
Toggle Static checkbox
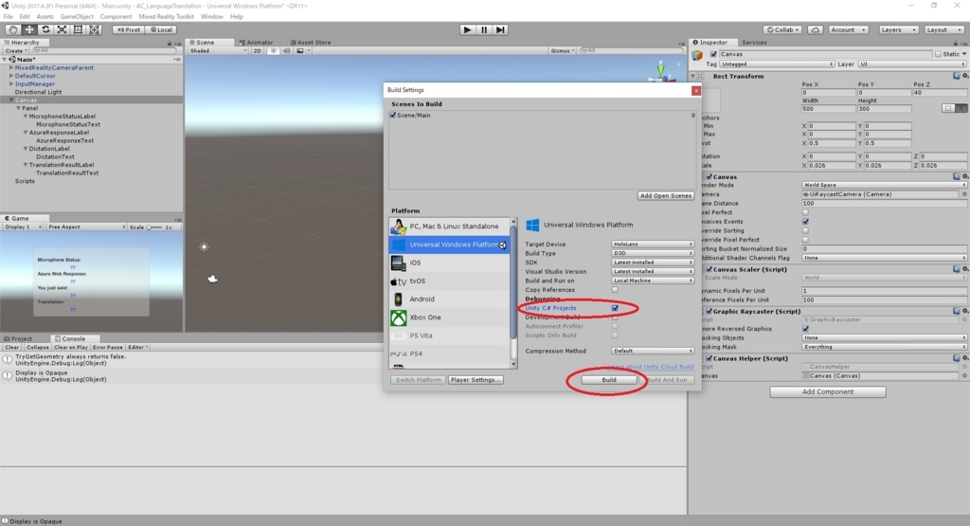[x=939, y=54]
